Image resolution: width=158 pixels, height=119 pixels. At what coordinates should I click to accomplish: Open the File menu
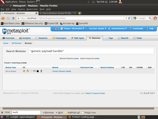point(3,9)
